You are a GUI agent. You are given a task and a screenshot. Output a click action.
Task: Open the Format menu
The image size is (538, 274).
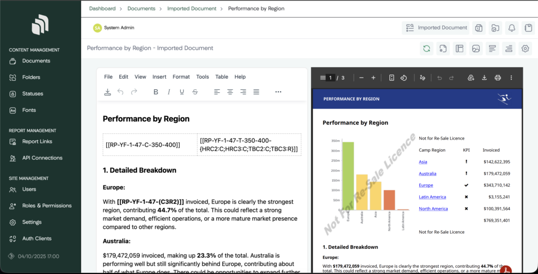point(181,77)
